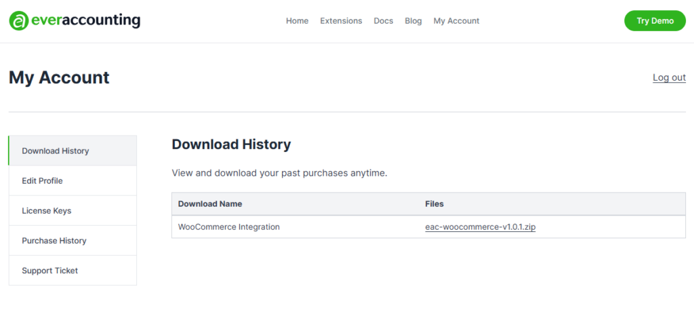
Task: Download eac-woocommerce-v1.0.1.zip file
Action: [x=481, y=227]
